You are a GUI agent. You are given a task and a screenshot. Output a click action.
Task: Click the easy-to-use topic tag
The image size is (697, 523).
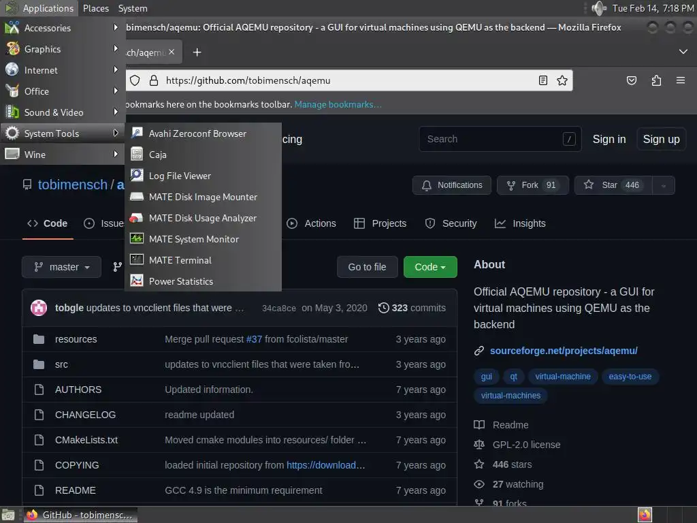pyautogui.click(x=630, y=377)
